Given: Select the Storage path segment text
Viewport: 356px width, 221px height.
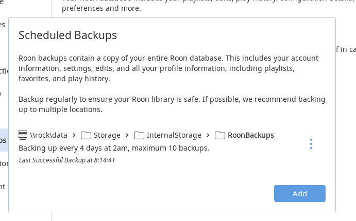Looking at the screenshot, I should [x=107, y=135].
